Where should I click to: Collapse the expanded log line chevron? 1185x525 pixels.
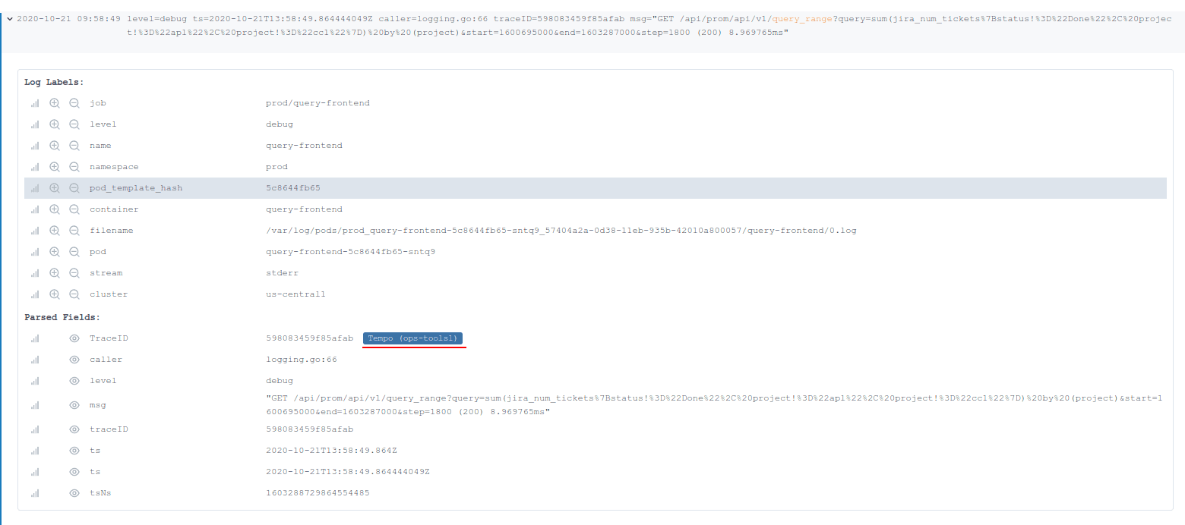pyautogui.click(x=8, y=17)
